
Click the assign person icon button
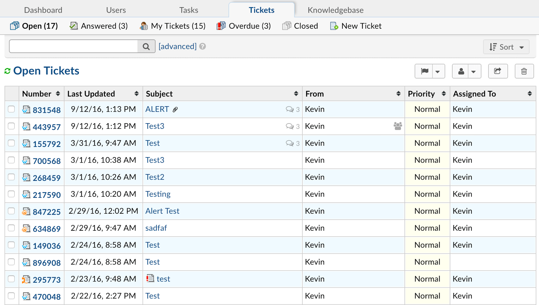[x=461, y=71]
